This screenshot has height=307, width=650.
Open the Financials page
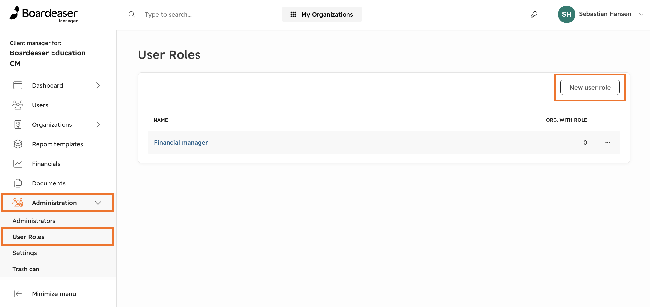[46, 164]
